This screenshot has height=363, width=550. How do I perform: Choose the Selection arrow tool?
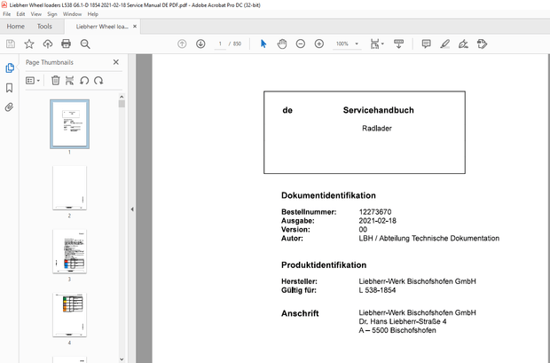point(263,43)
